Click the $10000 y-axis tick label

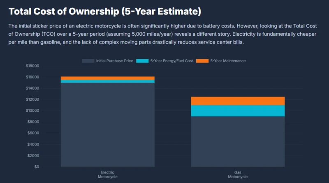32,111
